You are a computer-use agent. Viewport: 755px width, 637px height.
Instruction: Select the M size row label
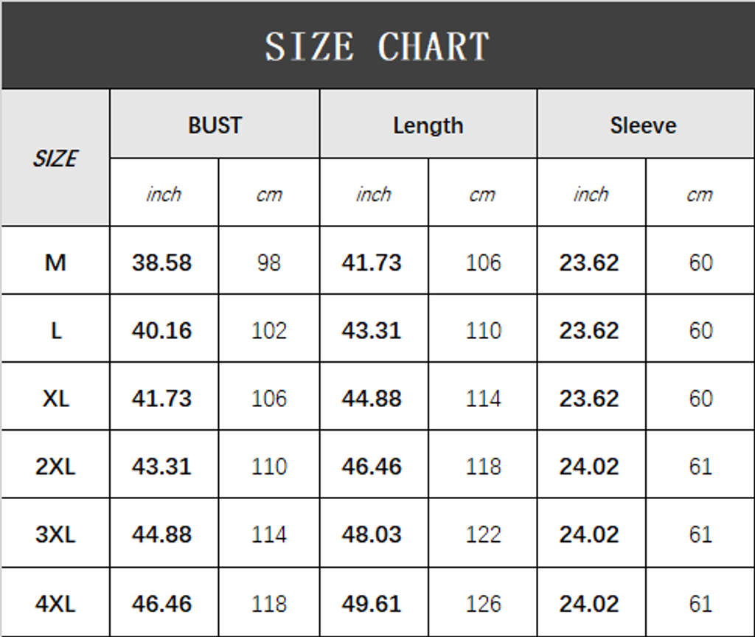[x=55, y=262]
